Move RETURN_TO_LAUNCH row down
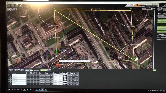 coord(66,84)
